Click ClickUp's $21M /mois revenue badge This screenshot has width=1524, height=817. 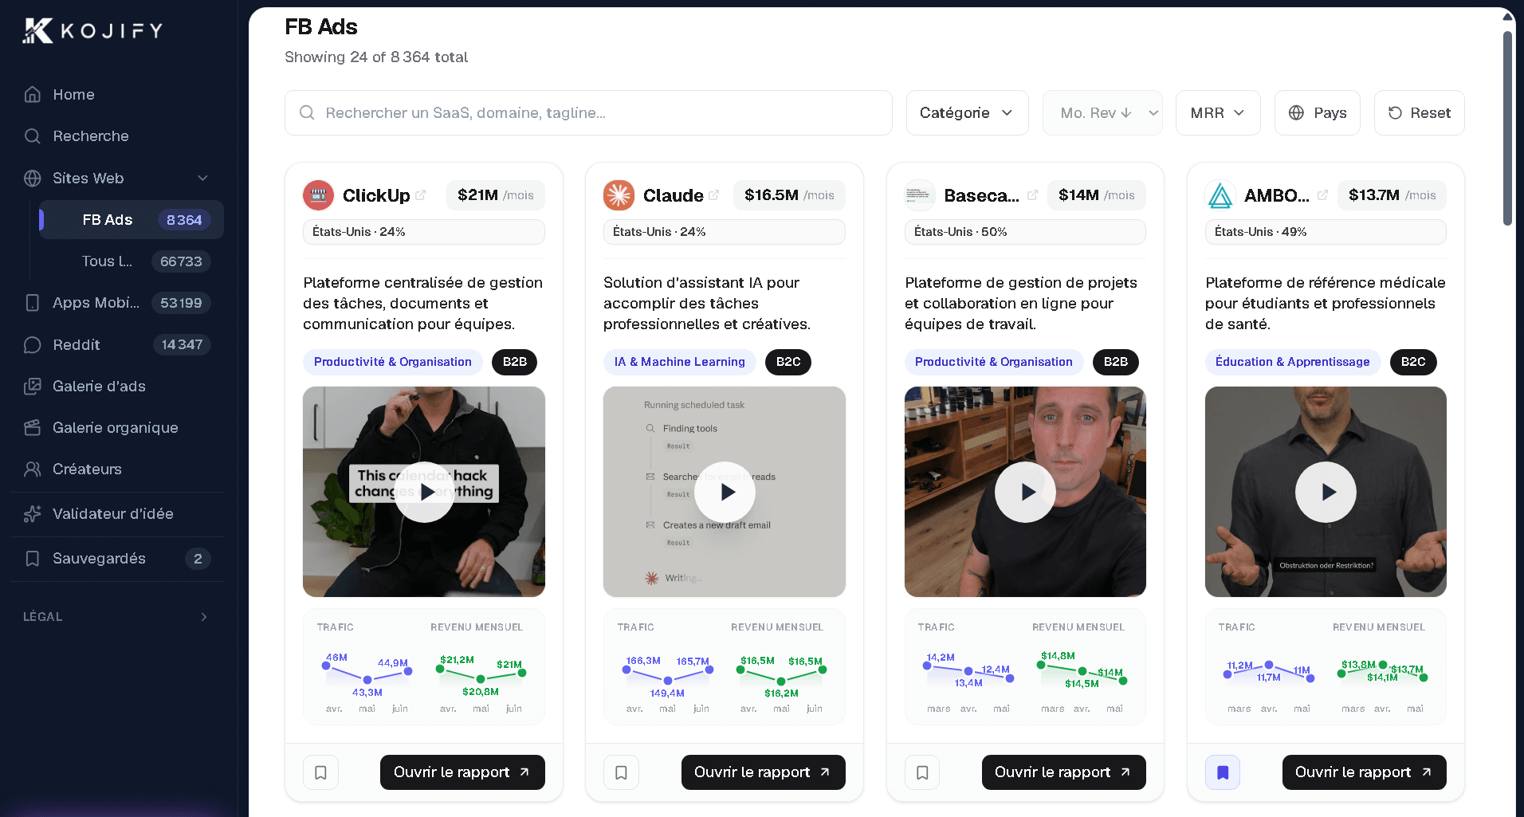pyautogui.click(x=495, y=195)
